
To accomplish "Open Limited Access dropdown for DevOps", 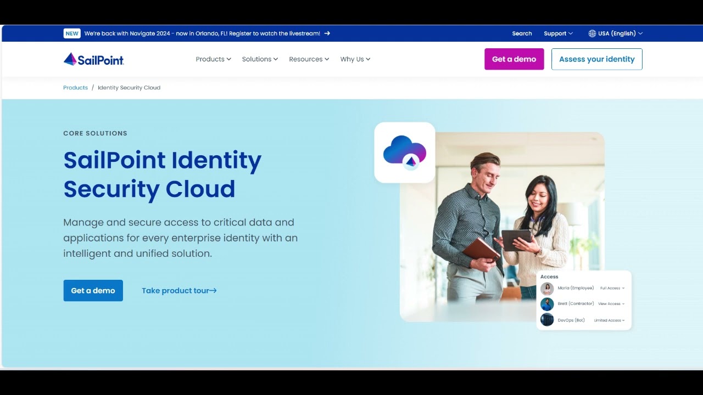I will click(x=609, y=320).
